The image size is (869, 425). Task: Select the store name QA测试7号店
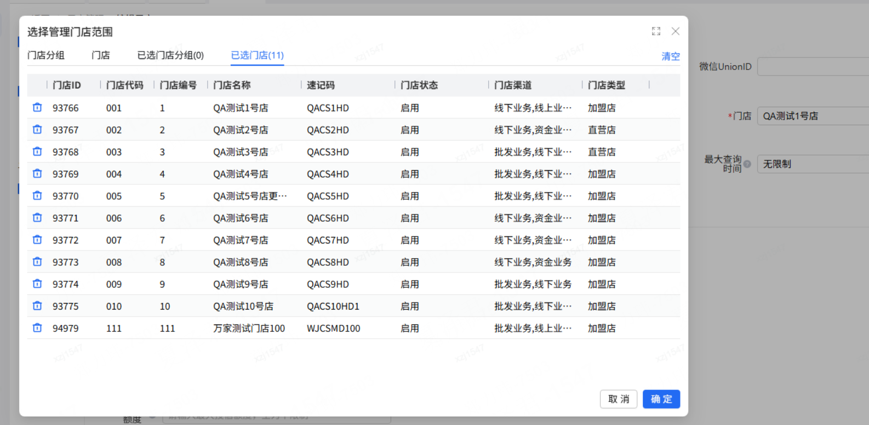241,240
